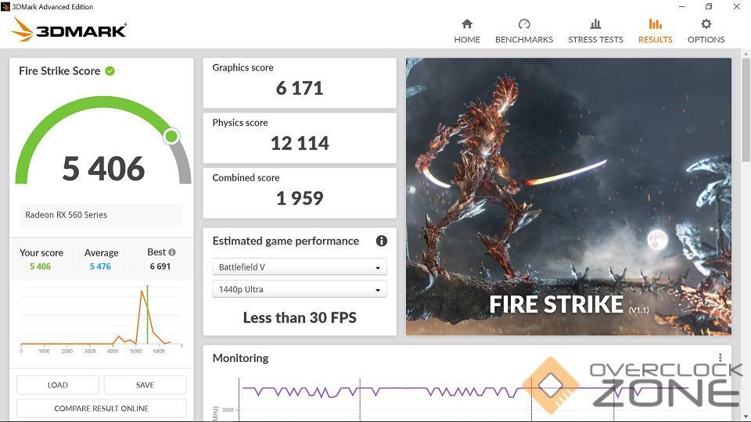The image size is (751, 422).
Task: Click the Monitoring heading
Action: 240,358
